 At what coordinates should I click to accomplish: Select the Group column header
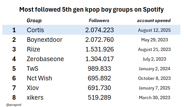[34, 21]
